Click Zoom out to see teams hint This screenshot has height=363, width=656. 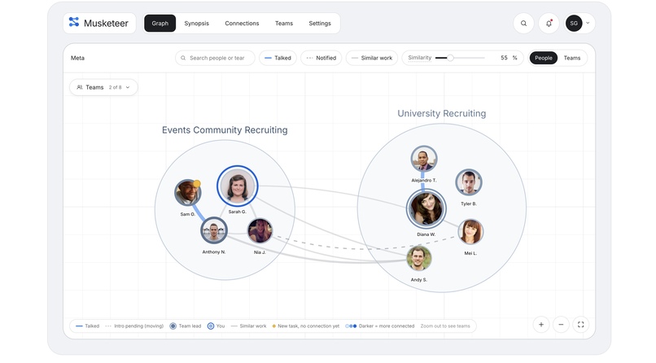pyautogui.click(x=445, y=326)
